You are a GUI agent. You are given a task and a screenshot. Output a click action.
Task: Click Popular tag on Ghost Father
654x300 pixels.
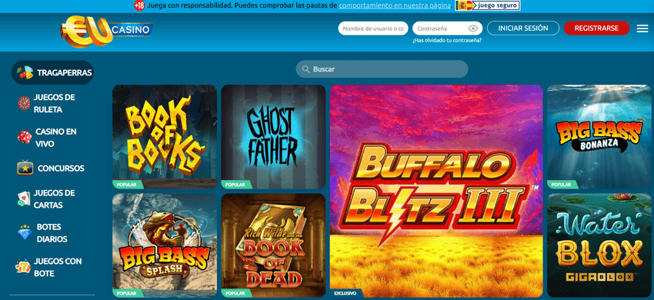[x=236, y=185]
